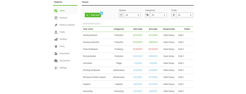Select the Foliar fertilization task row
Viewport: 246px width, 94px height.
(x=138, y=49)
